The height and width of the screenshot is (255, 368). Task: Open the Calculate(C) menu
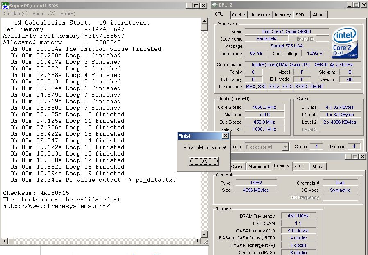[x=16, y=14]
